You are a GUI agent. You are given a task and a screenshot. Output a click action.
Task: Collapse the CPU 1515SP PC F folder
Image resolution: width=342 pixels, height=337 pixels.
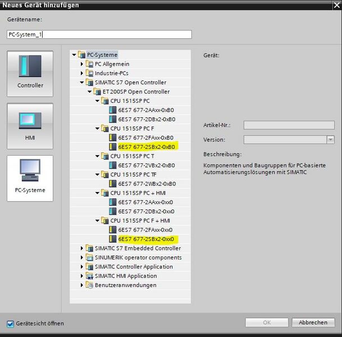[x=97, y=128]
